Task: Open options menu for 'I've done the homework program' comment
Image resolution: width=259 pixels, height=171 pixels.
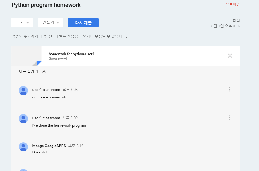Action: click(x=230, y=118)
